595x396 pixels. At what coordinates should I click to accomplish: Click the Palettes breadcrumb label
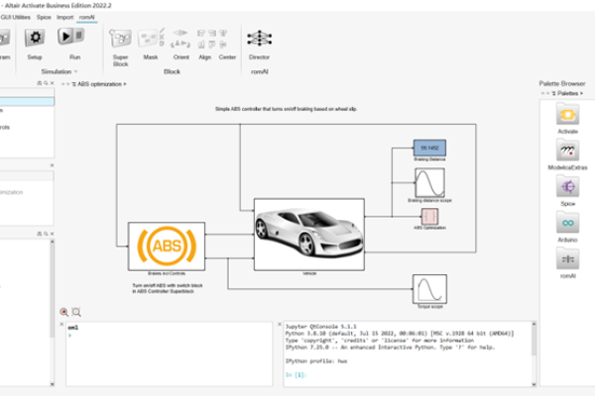567,93
